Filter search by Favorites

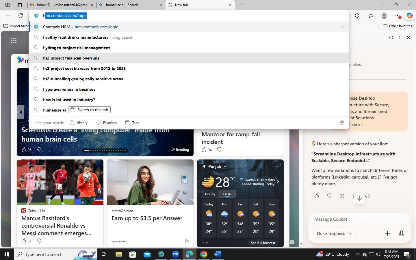tap(106, 123)
